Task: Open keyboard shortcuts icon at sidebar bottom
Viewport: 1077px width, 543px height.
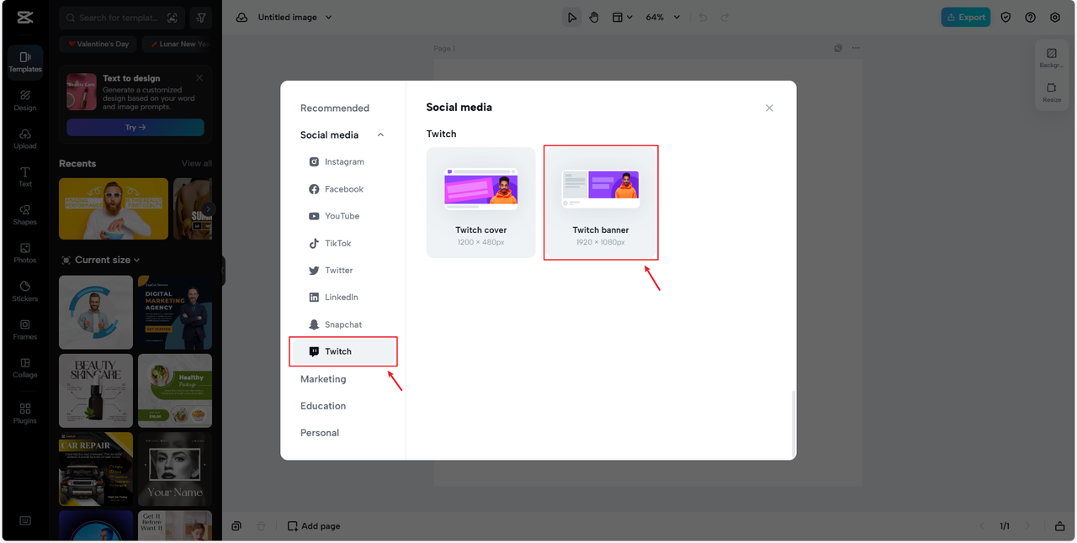Action: click(25, 521)
